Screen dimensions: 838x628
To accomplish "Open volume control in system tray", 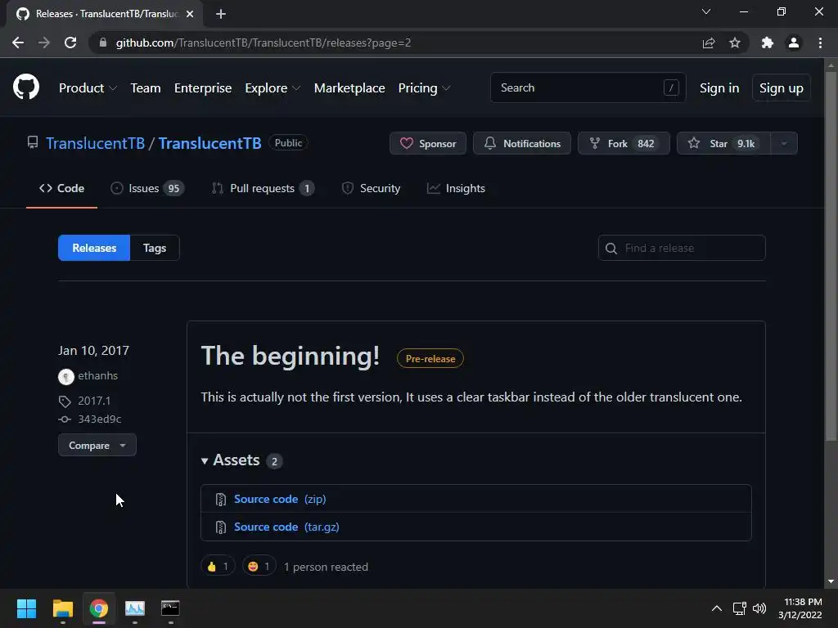I will point(759,608).
